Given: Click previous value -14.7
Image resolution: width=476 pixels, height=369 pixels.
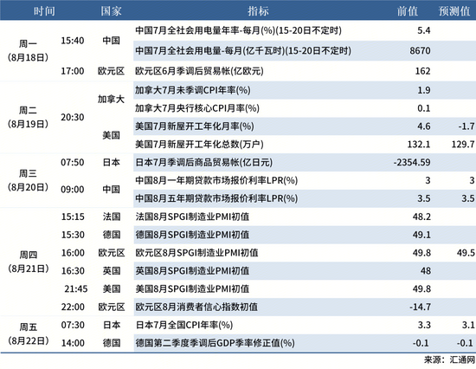Looking at the screenshot, I should click(x=420, y=307).
